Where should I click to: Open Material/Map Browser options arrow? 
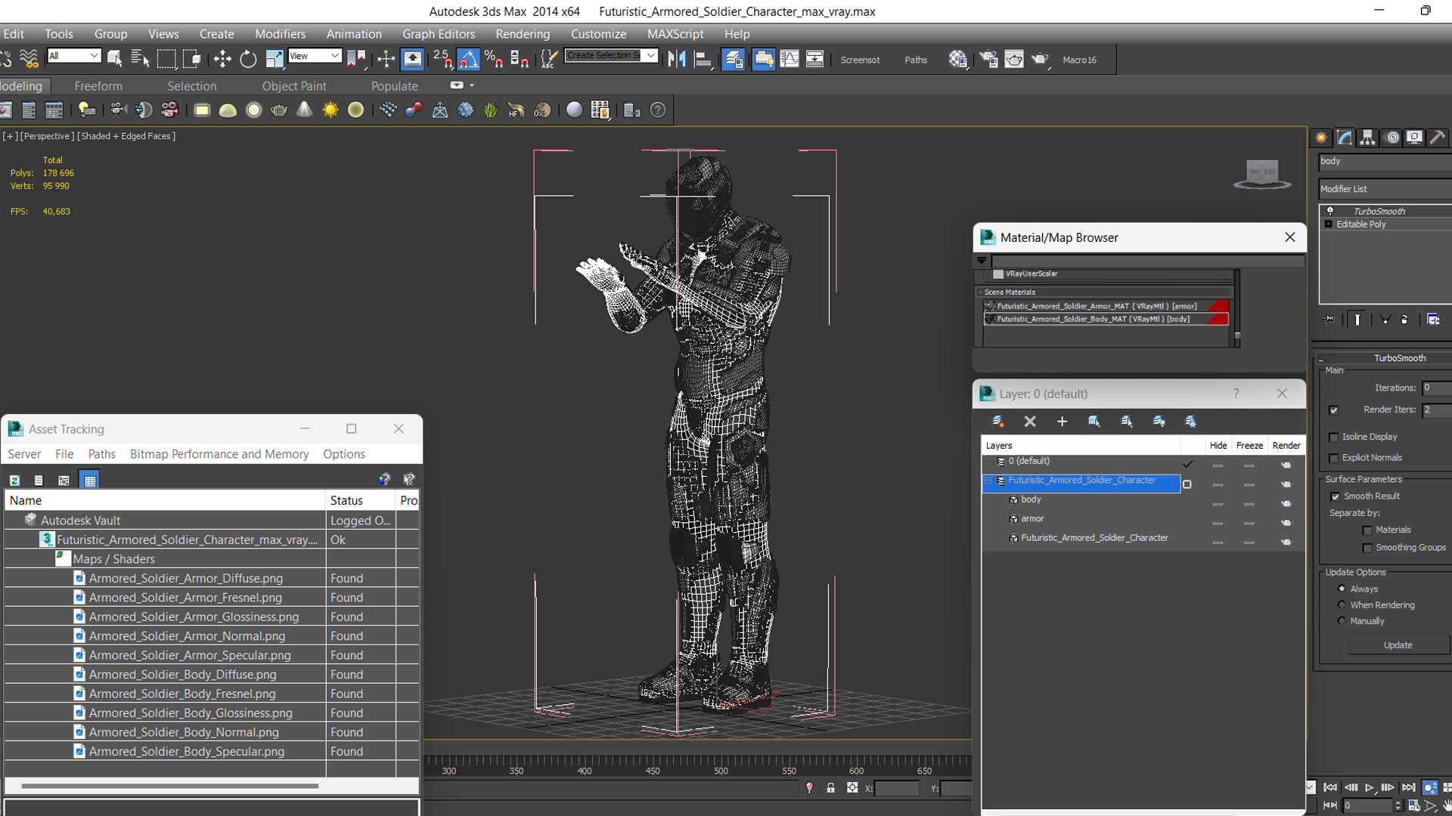[x=982, y=261]
